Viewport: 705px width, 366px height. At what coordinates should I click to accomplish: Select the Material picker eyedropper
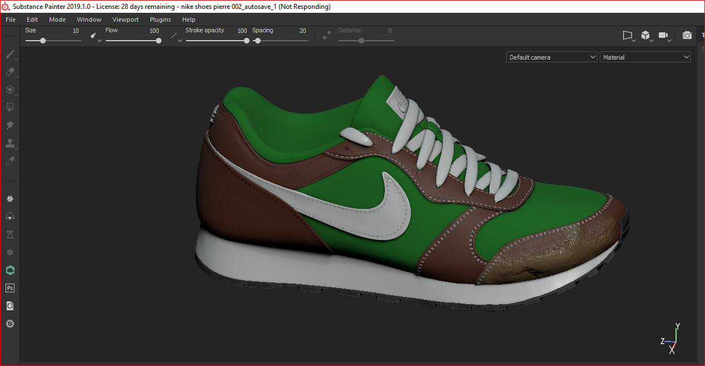coord(9,161)
